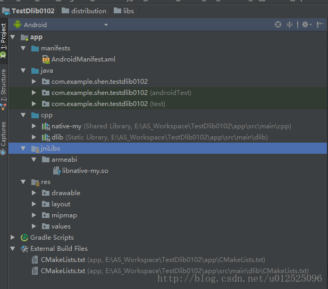Viewport: 328px width, 289px height.
Task: Expand the dlib static library
Action: click(34, 137)
